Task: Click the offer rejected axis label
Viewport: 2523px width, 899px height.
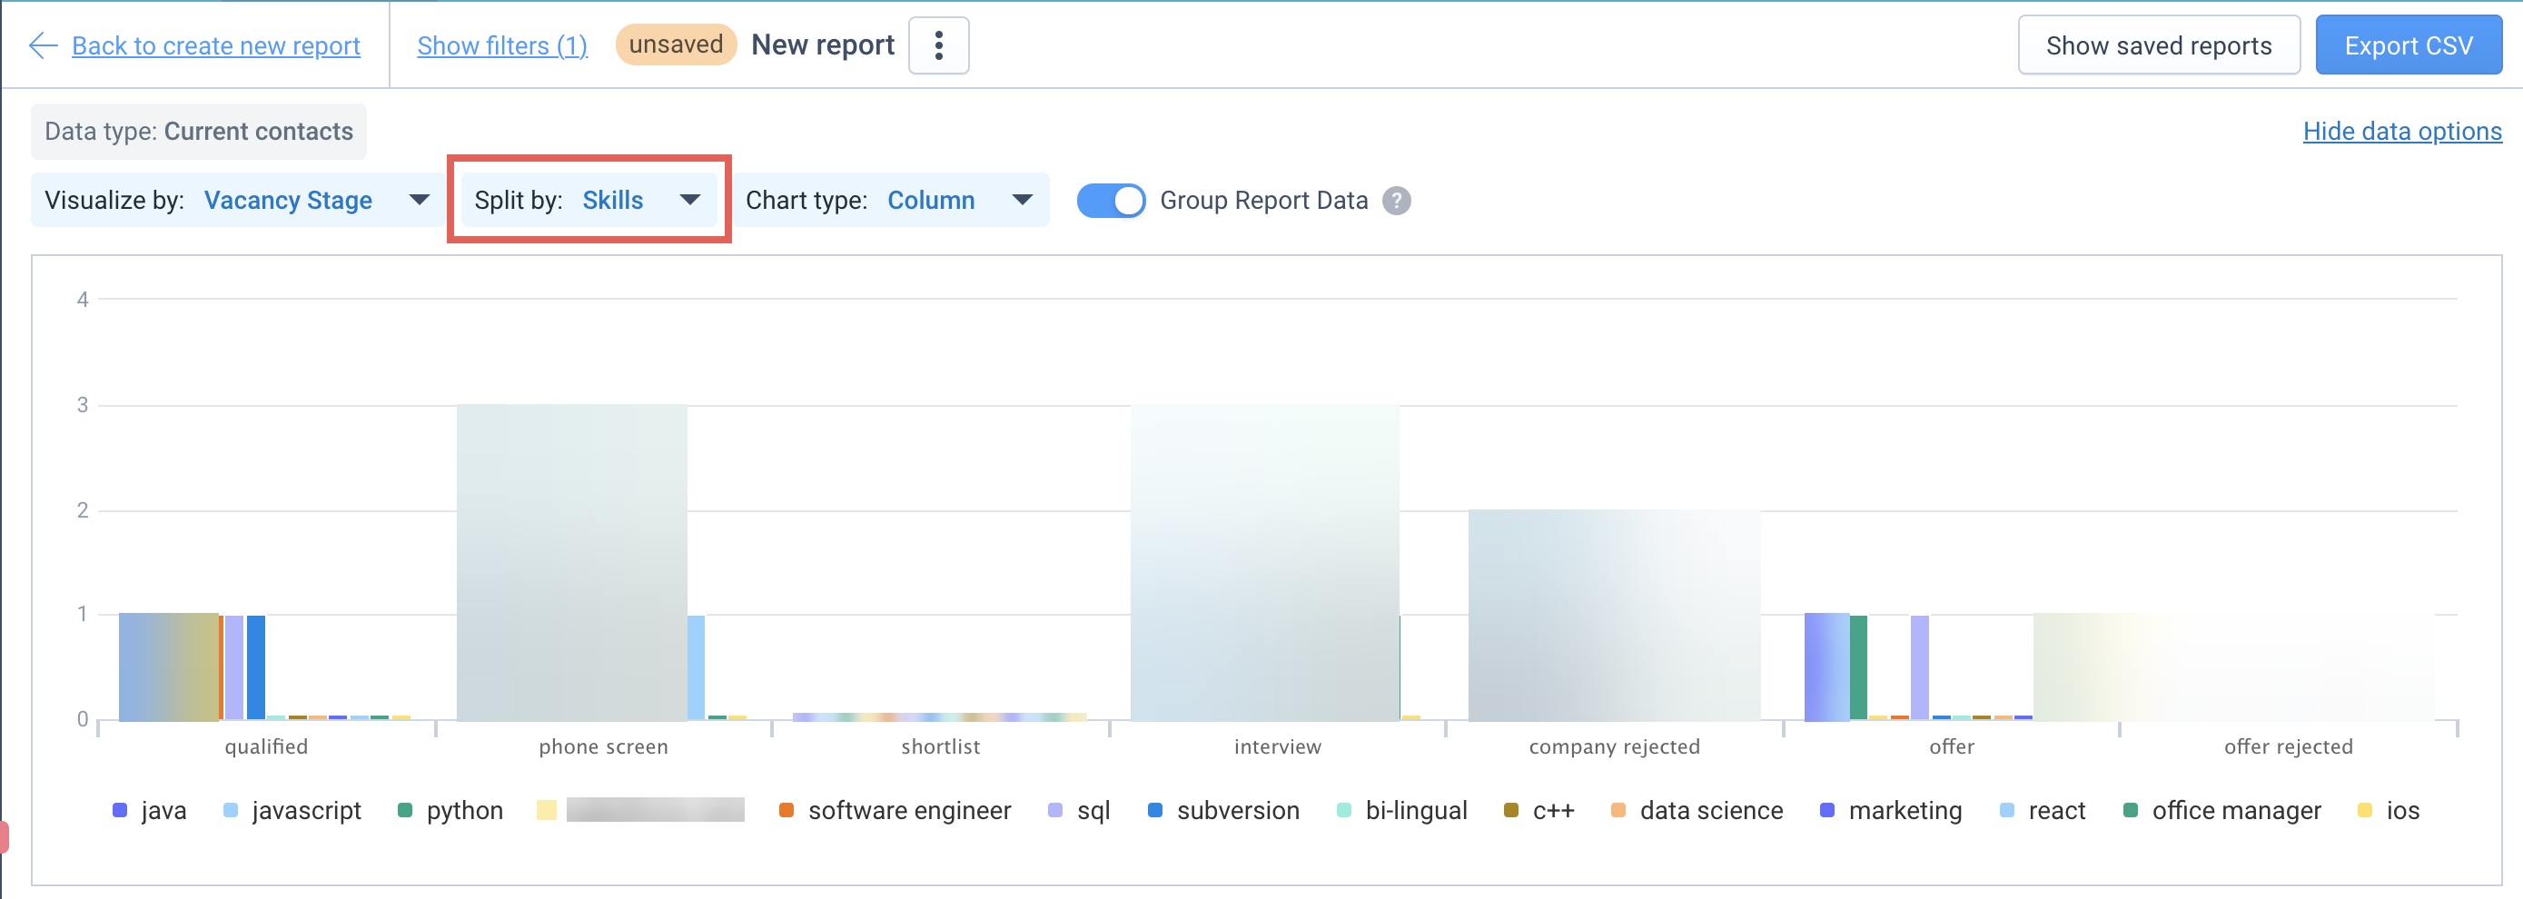Action: click(2288, 747)
